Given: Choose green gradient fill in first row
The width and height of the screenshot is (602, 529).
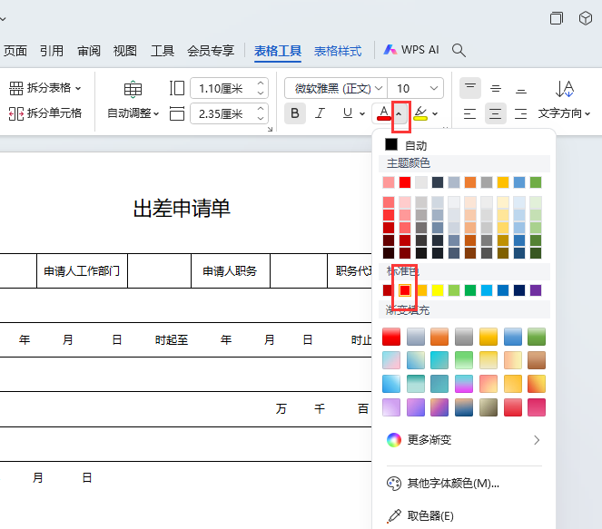Looking at the screenshot, I should point(537,337).
